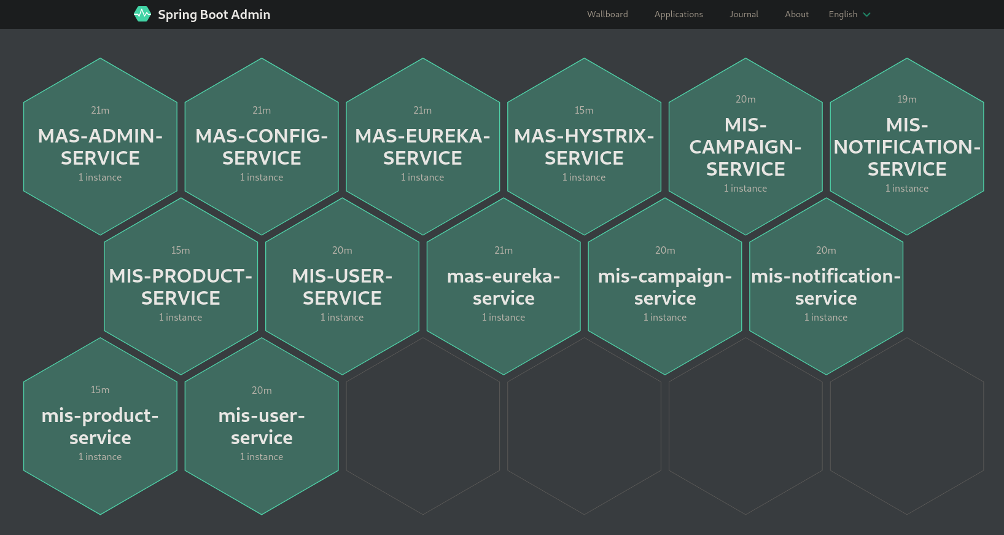Select the uppercase MIS-CAMPAIGN-SERVICE hexagon
Image resolution: width=1004 pixels, height=535 pixels.
(745, 146)
